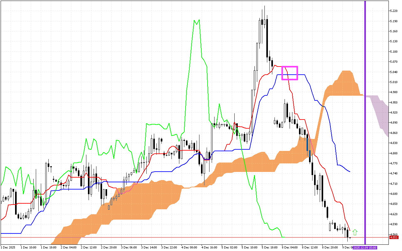The image size is (402, 251).
Task: Click the 4.800 label on price axis
Action: click(x=394, y=153)
